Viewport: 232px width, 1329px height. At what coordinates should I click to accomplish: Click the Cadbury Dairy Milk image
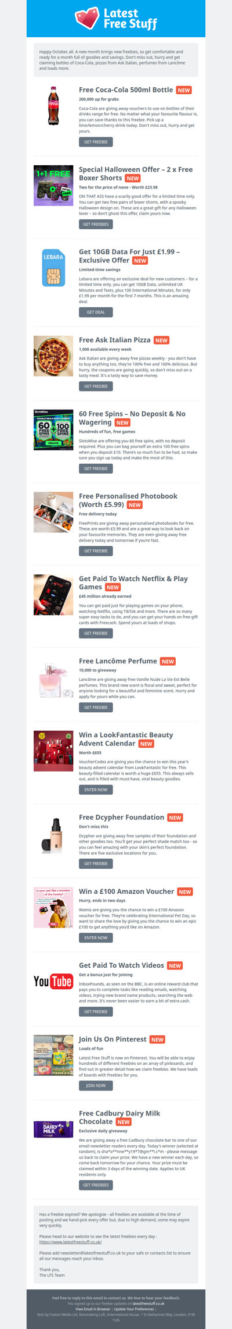(x=53, y=1129)
